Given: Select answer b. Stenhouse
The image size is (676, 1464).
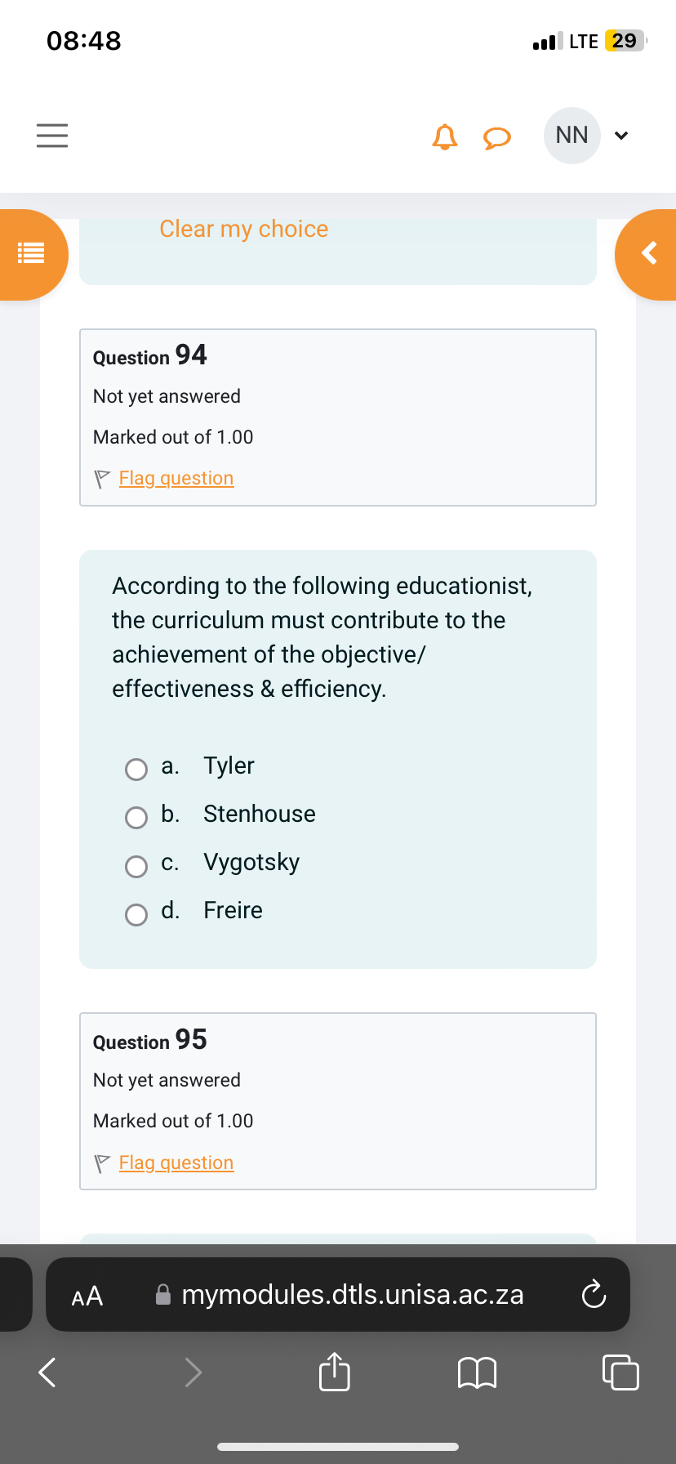Looking at the screenshot, I should click(x=136, y=817).
